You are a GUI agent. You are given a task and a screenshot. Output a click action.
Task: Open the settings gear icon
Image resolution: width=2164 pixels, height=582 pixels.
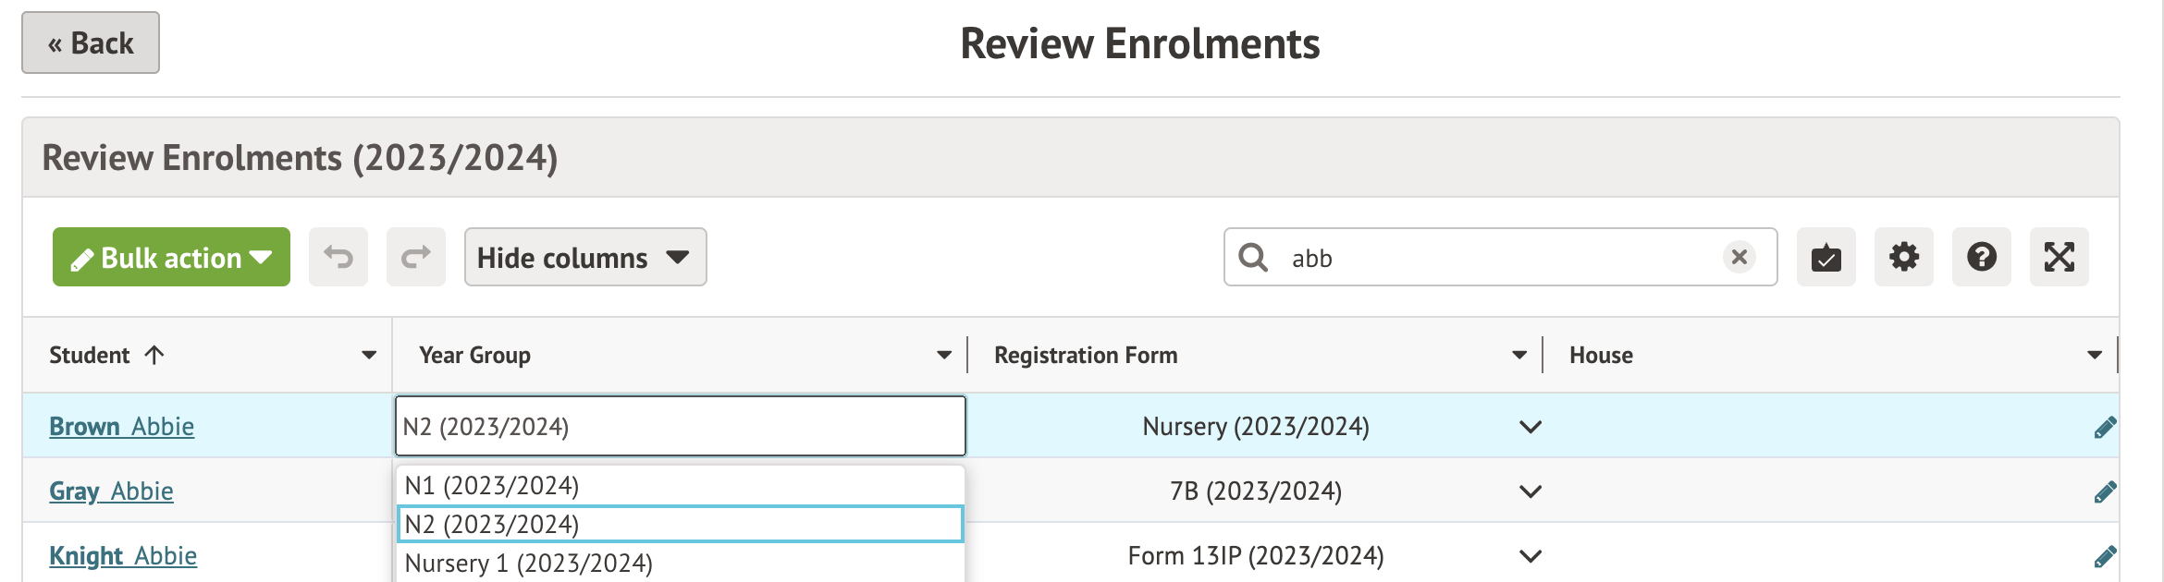1903,257
